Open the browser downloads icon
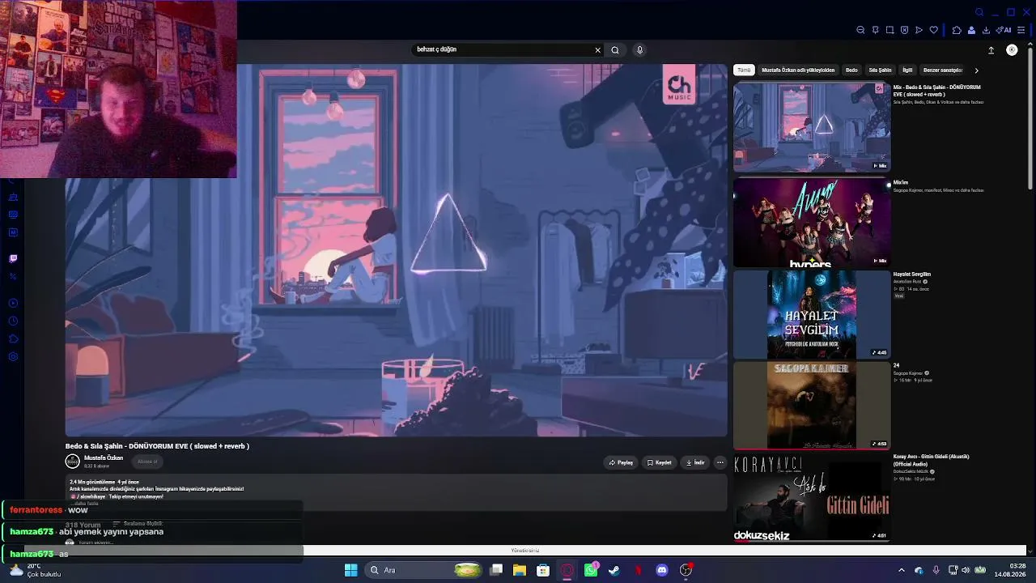This screenshot has width=1036, height=583. (x=986, y=30)
